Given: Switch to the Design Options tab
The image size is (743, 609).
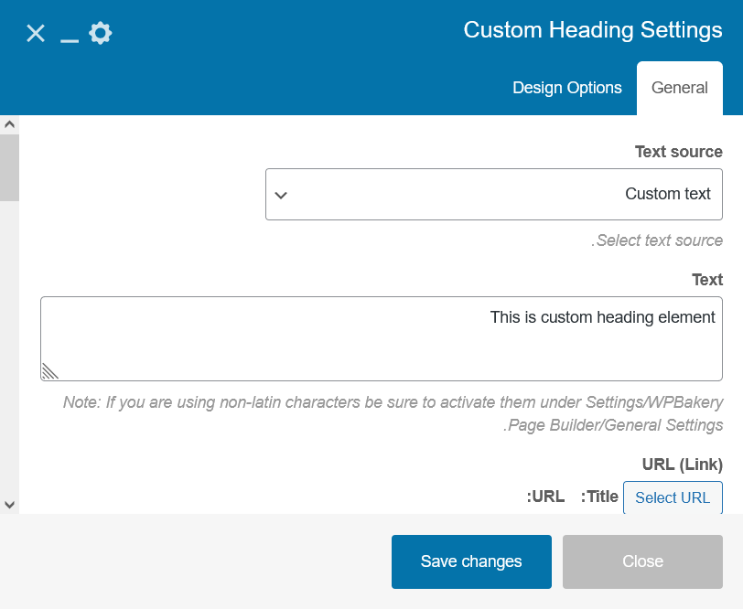Looking at the screenshot, I should click(566, 88).
